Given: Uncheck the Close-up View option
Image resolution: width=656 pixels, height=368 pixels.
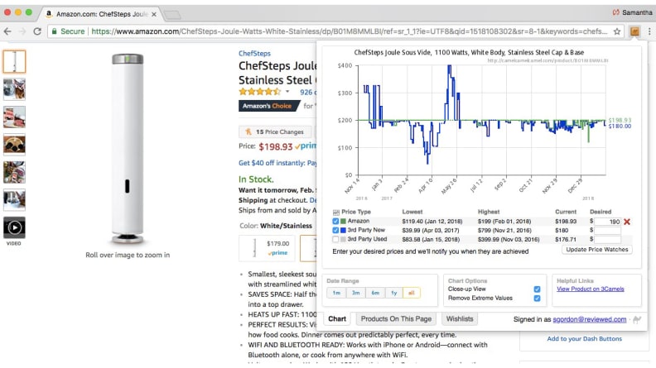Looking at the screenshot, I should [537, 289].
